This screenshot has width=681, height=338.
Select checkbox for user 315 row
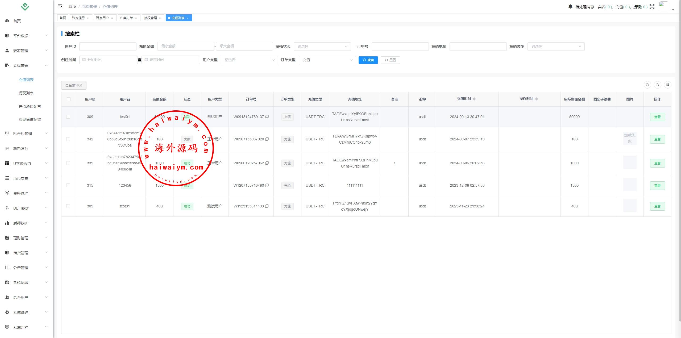pos(68,185)
